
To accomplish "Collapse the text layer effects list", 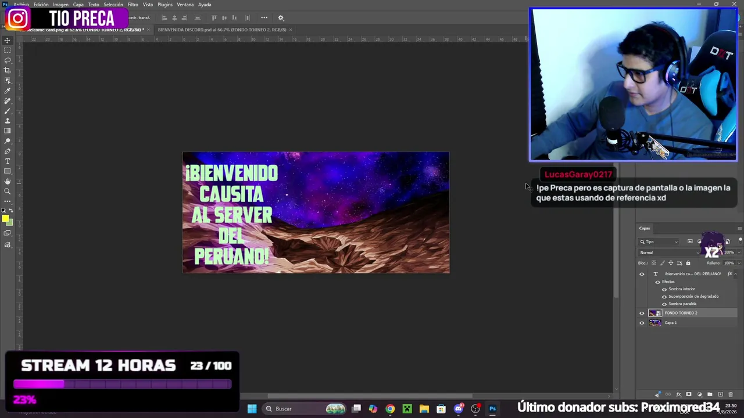I will pyautogui.click(x=736, y=274).
